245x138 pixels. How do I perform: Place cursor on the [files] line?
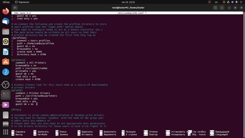pos(16,110)
